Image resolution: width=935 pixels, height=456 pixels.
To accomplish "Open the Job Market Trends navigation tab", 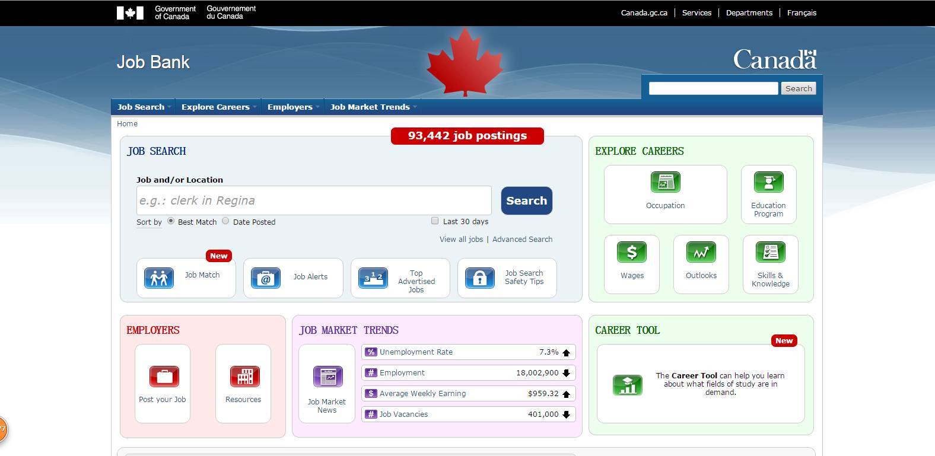I will point(370,107).
